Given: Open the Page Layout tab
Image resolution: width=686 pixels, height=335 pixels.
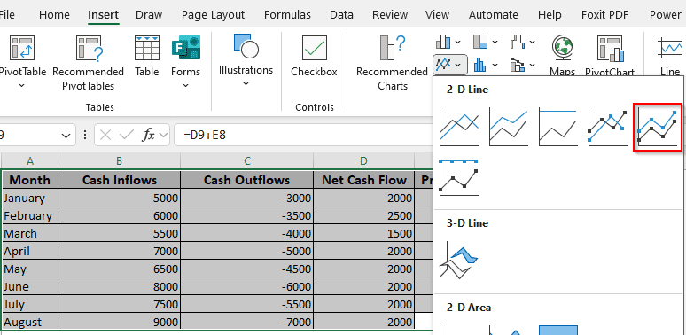Looking at the screenshot, I should 213,14.
